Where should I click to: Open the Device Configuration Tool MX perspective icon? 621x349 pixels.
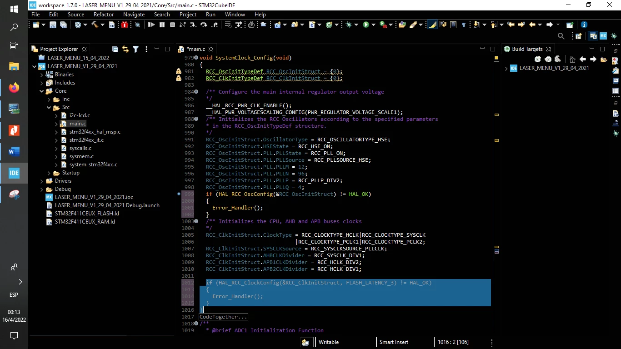tap(603, 36)
